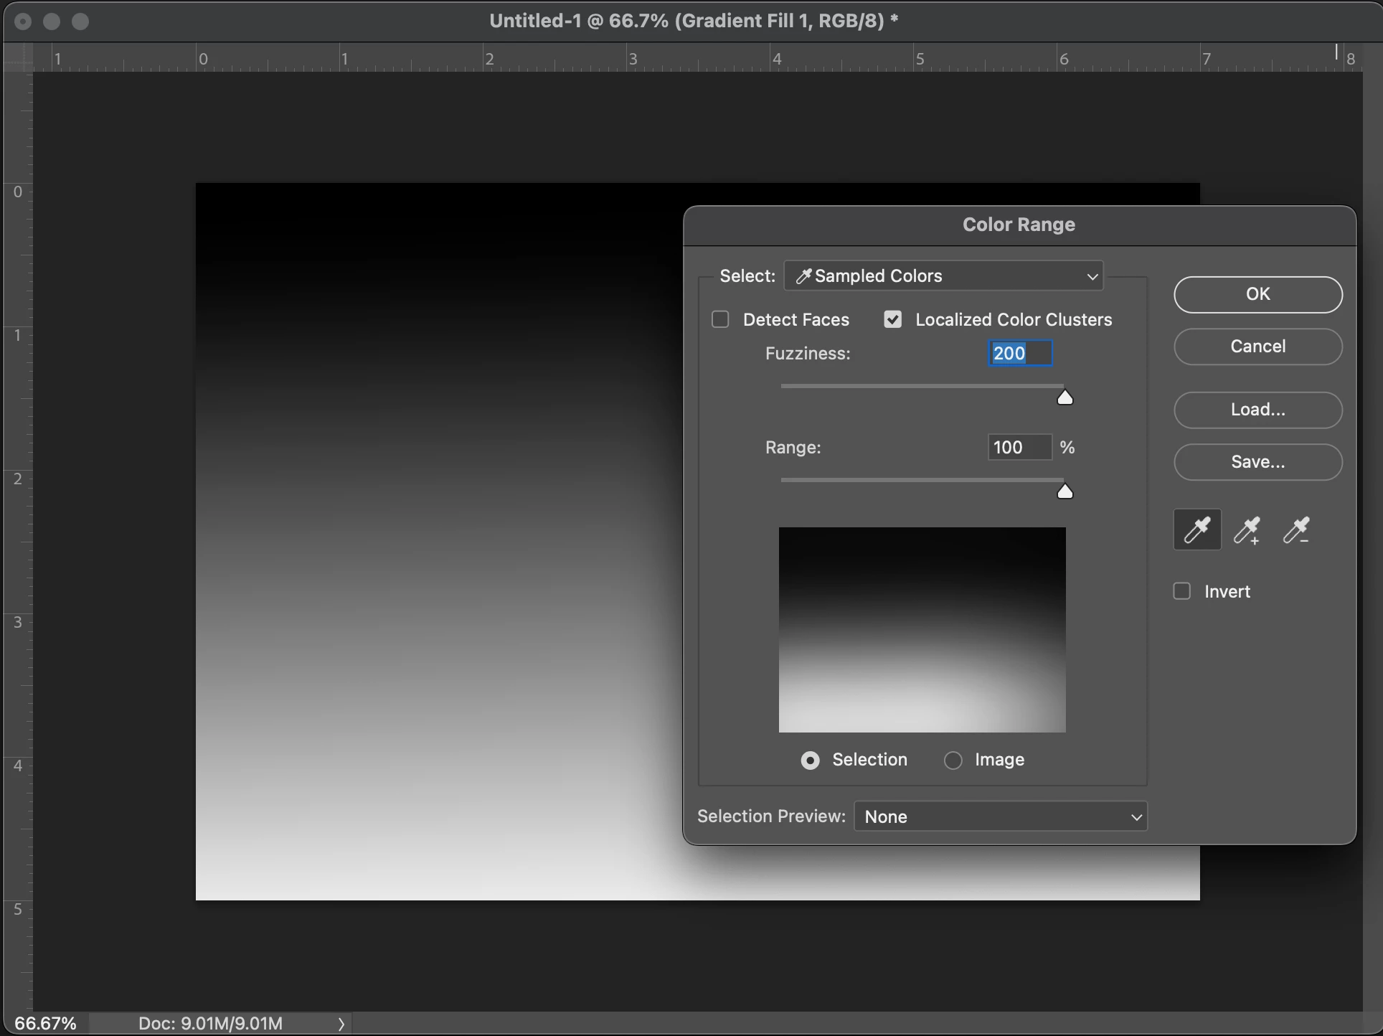1383x1036 pixels.
Task: Click the Load... button
Action: point(1257,410)
